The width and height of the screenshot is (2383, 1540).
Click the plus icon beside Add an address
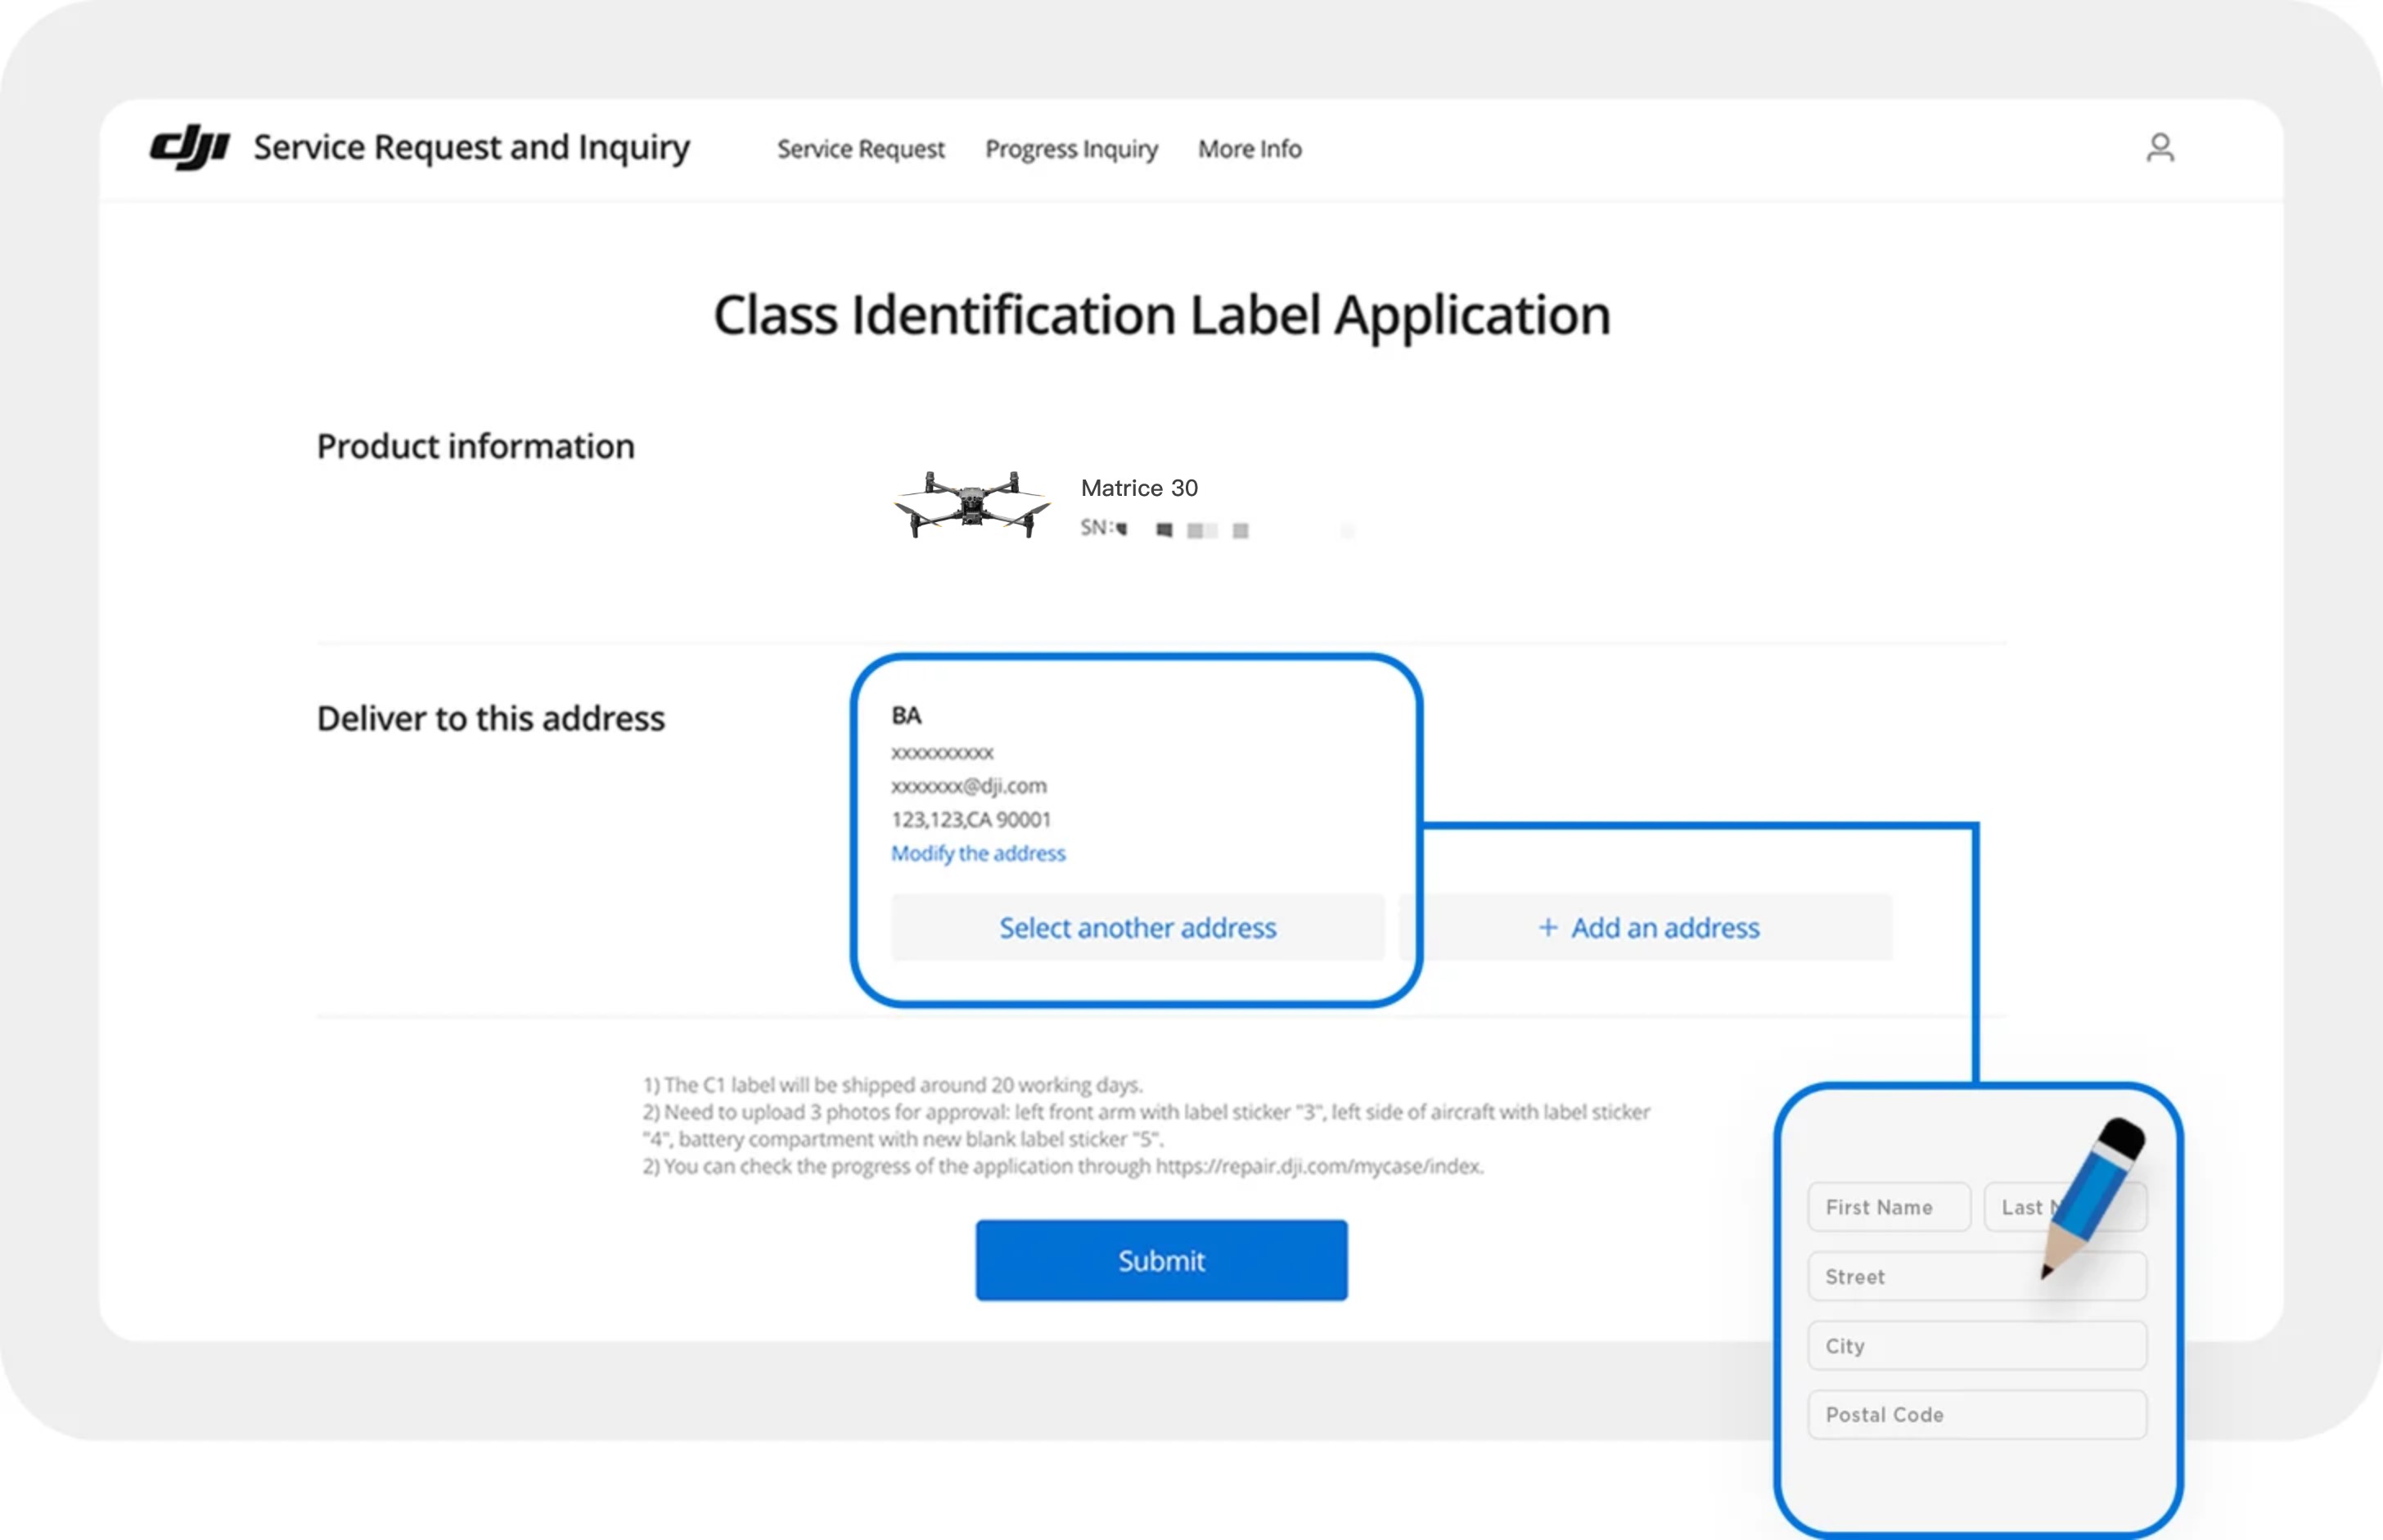(1548, 928)
